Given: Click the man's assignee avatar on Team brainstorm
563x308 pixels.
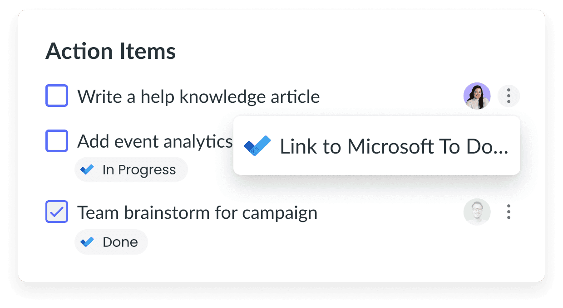Looking at the screenshot, I should (477, 212).
